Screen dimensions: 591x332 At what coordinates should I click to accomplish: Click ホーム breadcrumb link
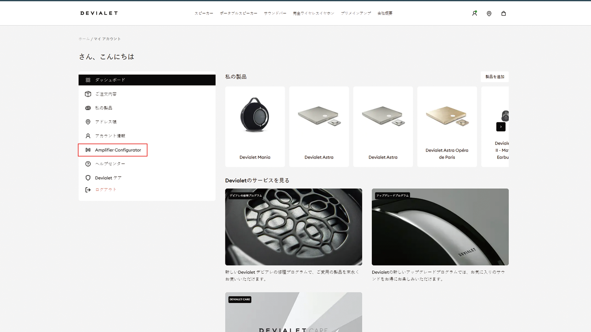coord(84,39)
